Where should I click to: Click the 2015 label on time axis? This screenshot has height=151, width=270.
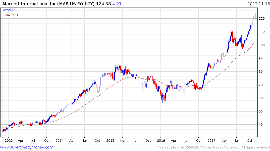(110, 140)
